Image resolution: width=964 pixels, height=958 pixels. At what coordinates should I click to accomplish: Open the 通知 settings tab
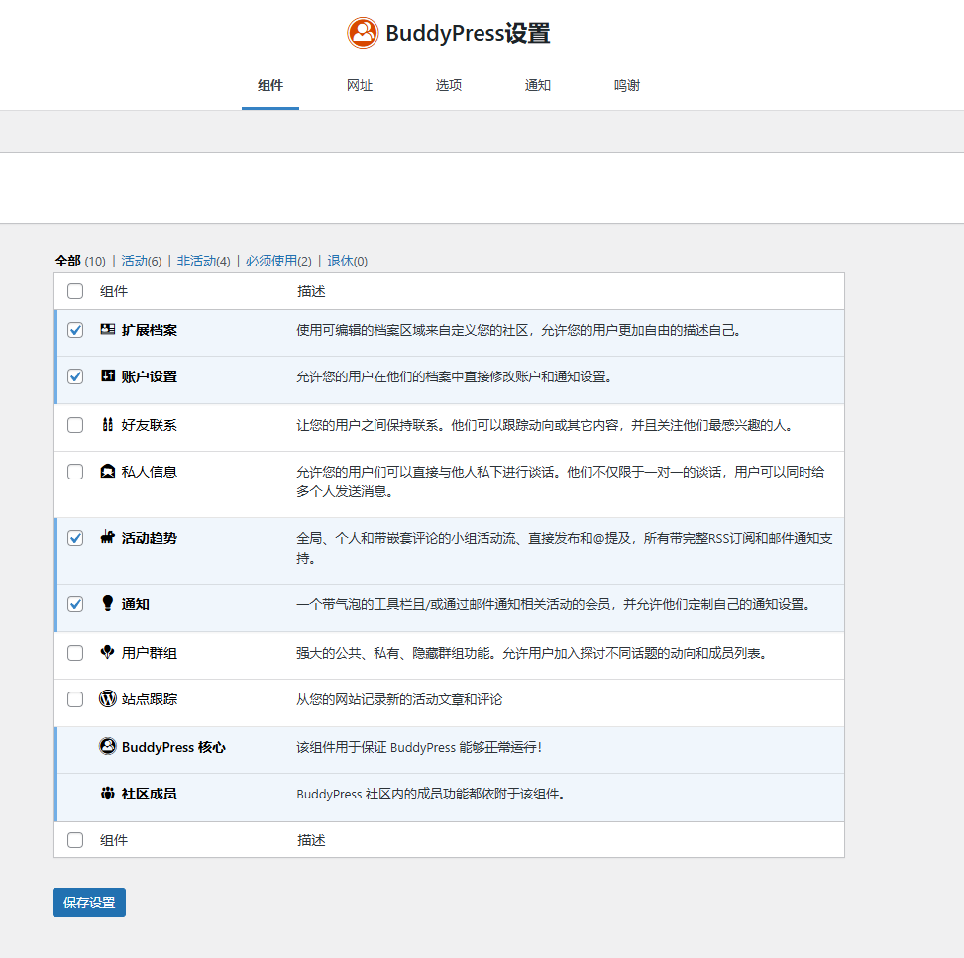pyautogui.click(x=538, y=85)
